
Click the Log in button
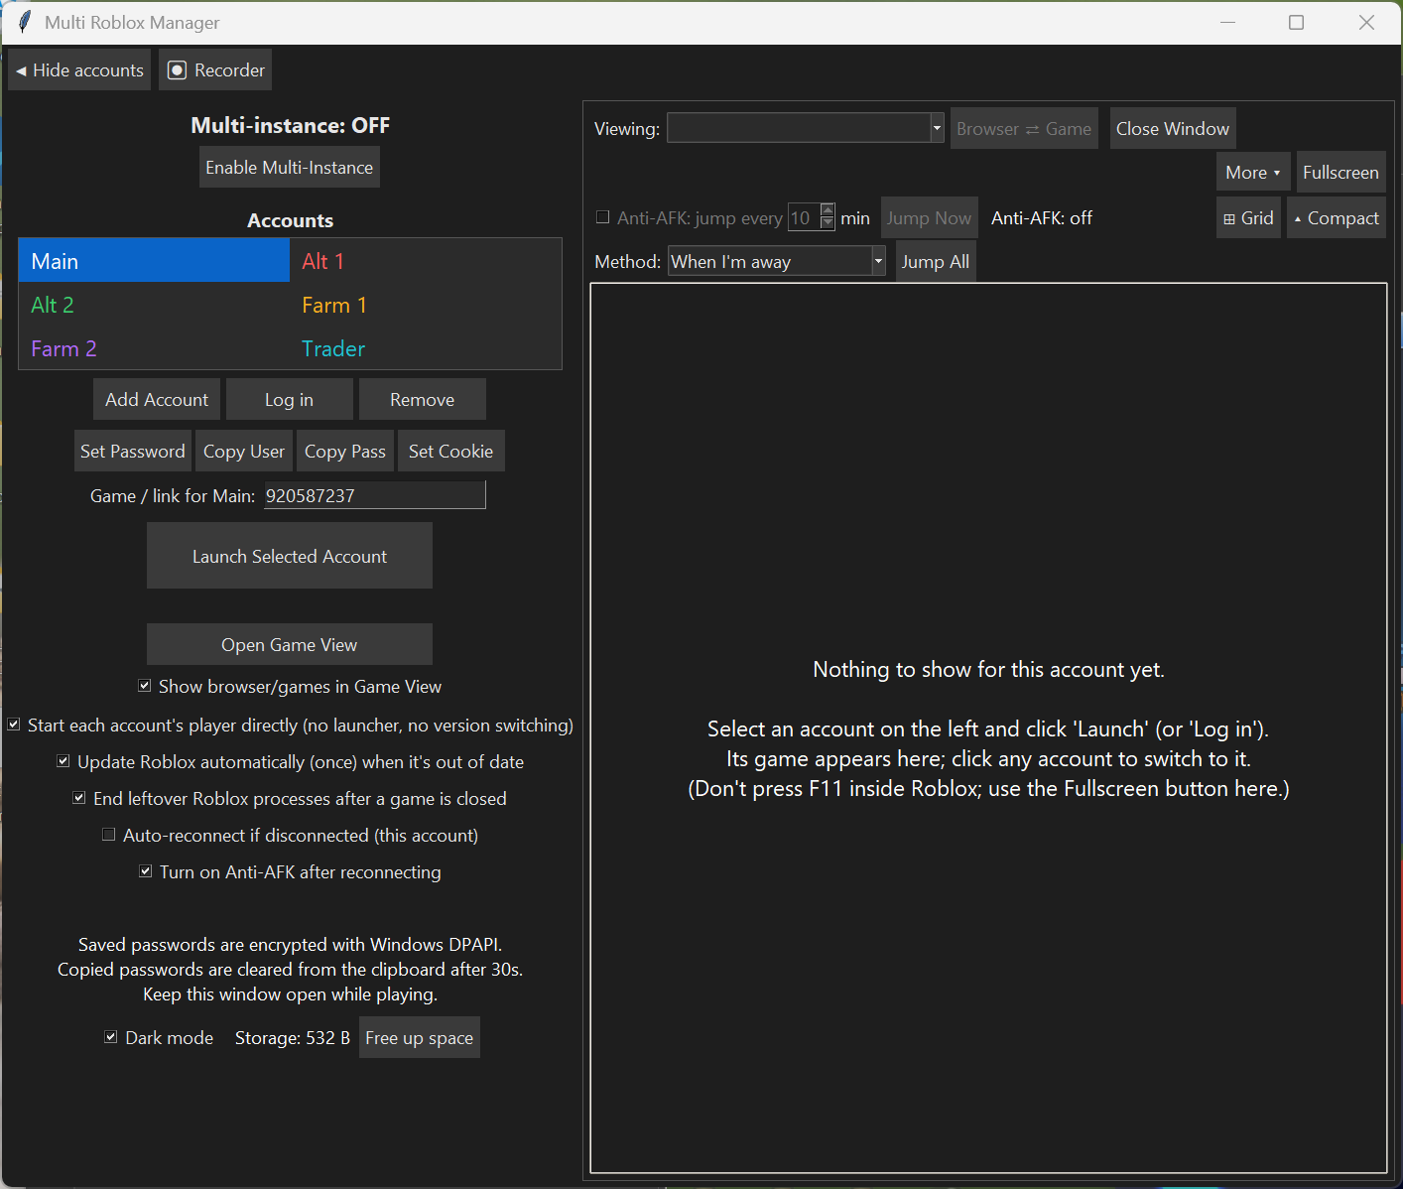coord(290,399)
